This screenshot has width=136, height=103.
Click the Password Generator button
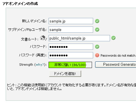click(x=115, y=65)
